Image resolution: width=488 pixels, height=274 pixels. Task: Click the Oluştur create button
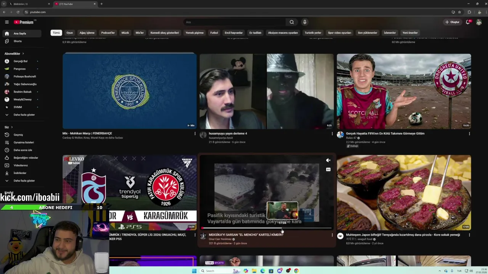tap(452, 22)
